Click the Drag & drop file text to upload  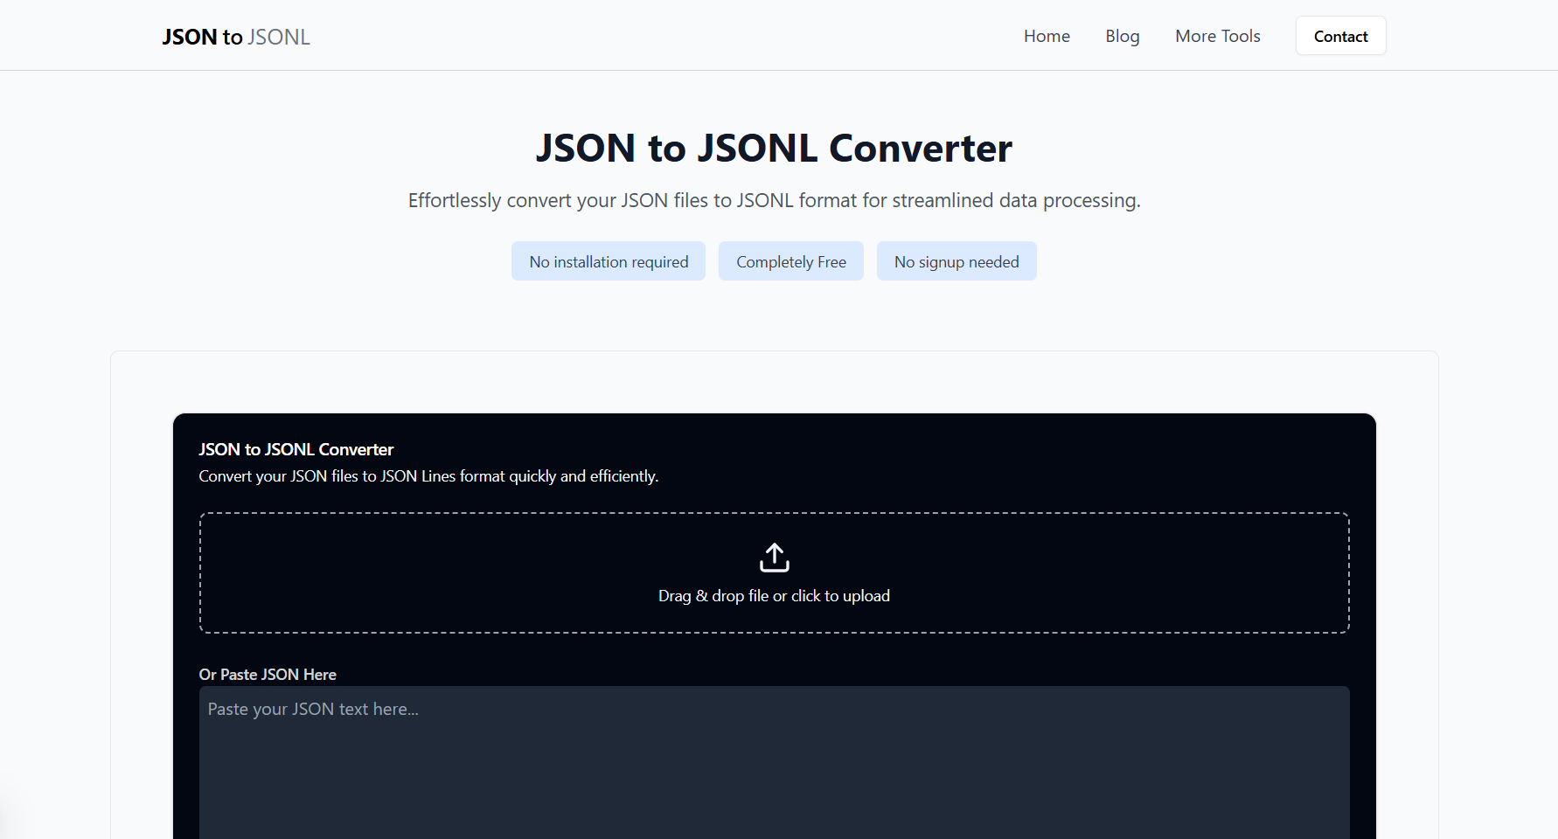774,595
